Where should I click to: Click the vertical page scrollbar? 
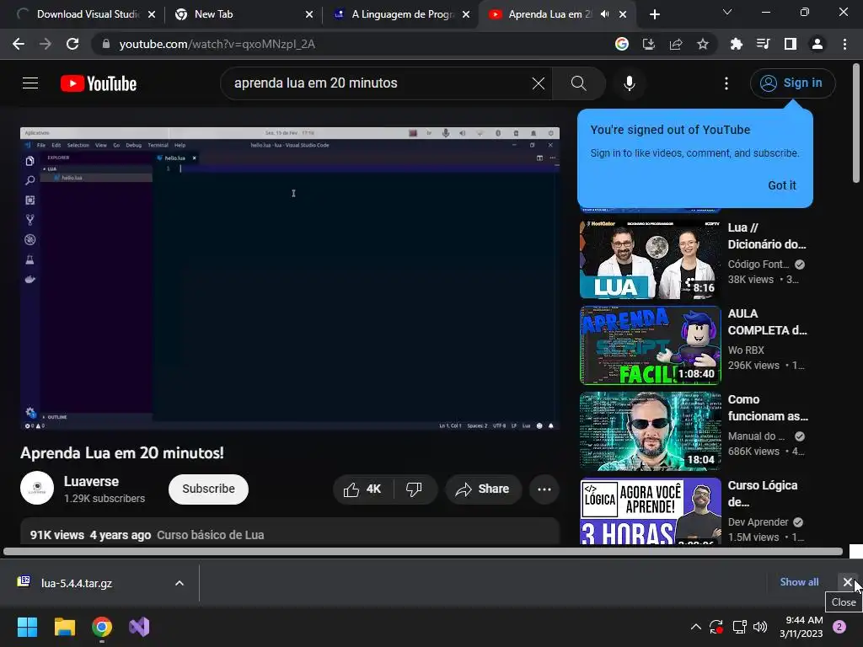pos(856,124)
